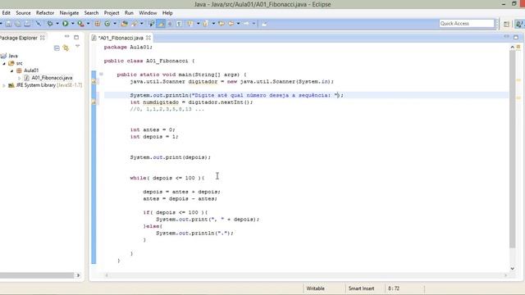
Task: Click Collapse All in Package Explorer
Action: pos(57,48)
